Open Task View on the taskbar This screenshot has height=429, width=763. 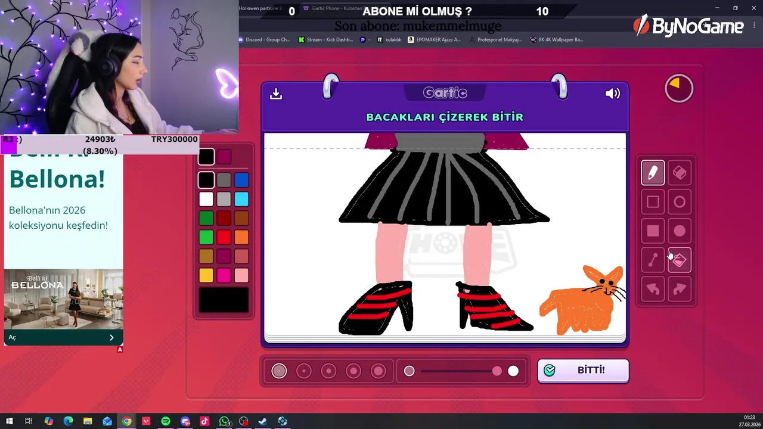[x=28, y=421]
